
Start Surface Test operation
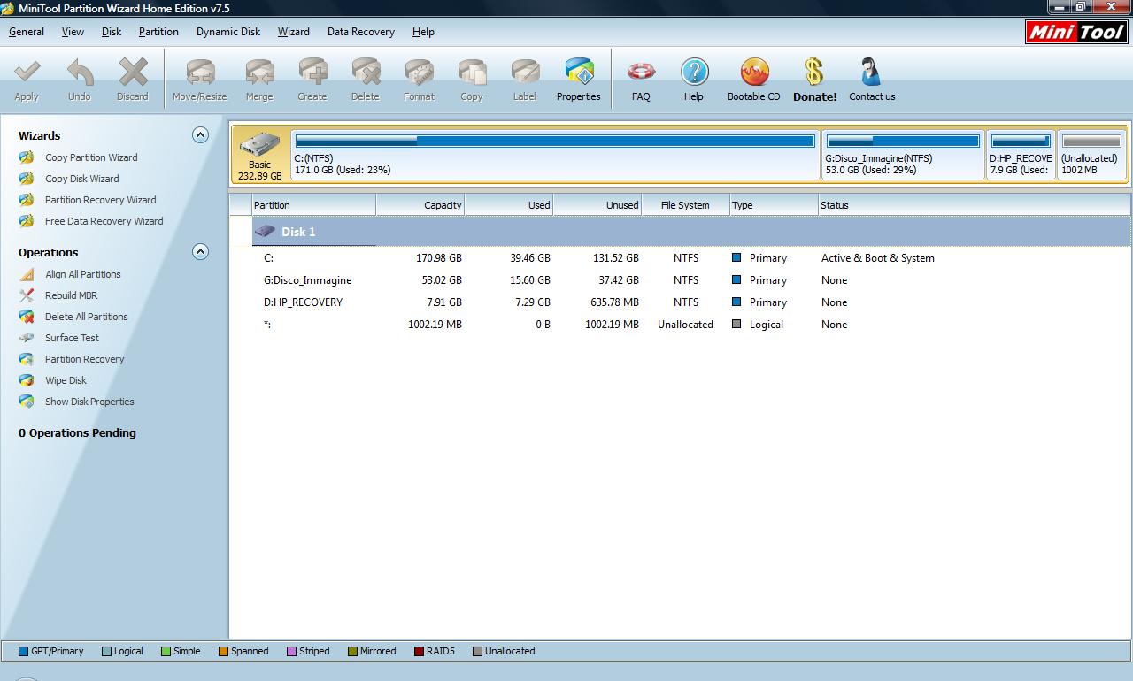click(72, 338)
